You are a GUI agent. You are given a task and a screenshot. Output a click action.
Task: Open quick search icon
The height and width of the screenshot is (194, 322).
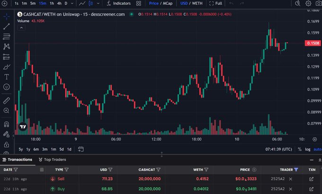297,3
